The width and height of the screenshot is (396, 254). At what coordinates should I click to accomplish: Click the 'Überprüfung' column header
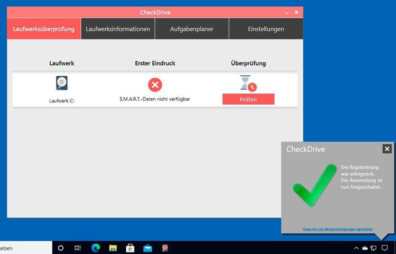(x=248, y=63)
